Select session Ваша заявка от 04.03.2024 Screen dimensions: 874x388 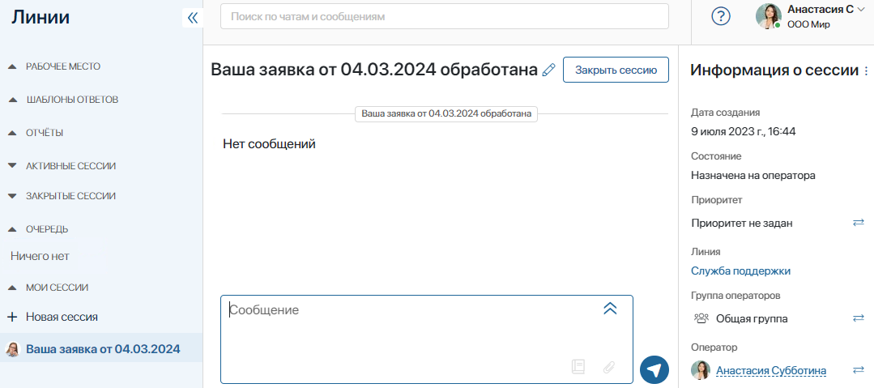tap(102, 350)
